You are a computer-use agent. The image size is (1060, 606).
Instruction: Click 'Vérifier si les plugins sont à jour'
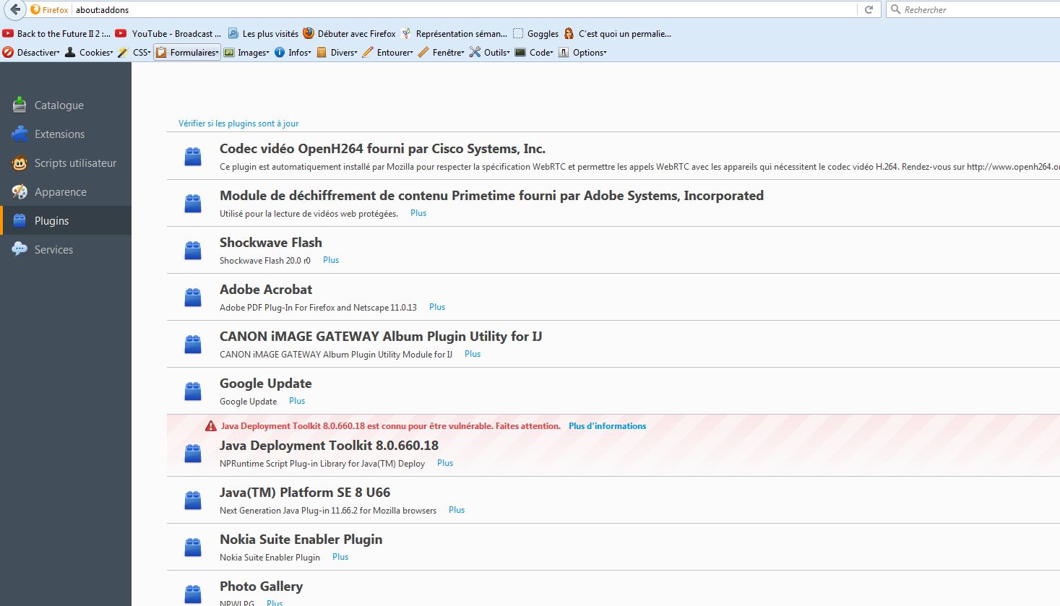238,124
